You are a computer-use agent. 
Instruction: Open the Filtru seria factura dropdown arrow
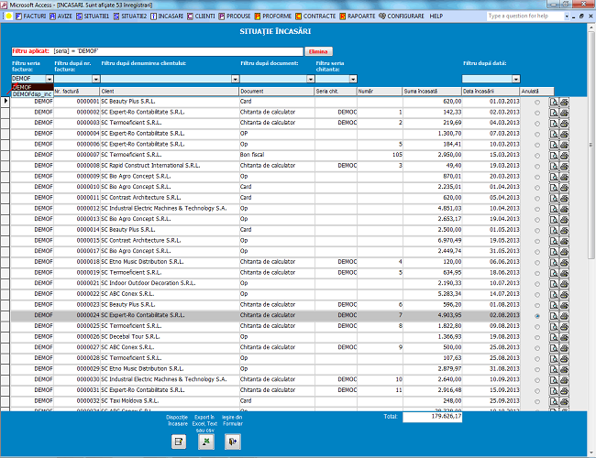pos(50,79)
